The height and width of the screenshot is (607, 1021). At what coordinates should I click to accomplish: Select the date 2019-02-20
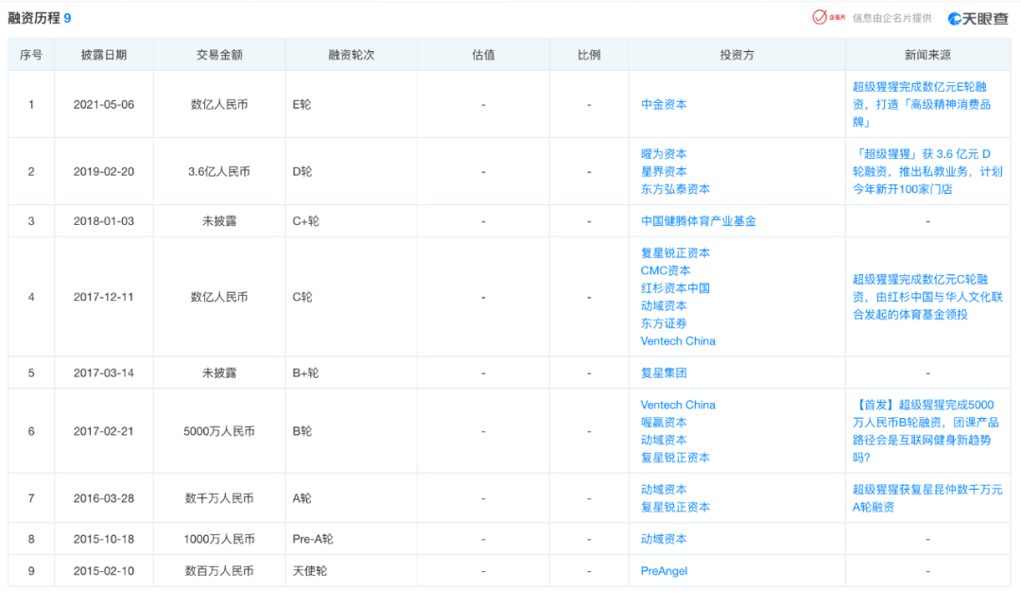pos(104,171)
